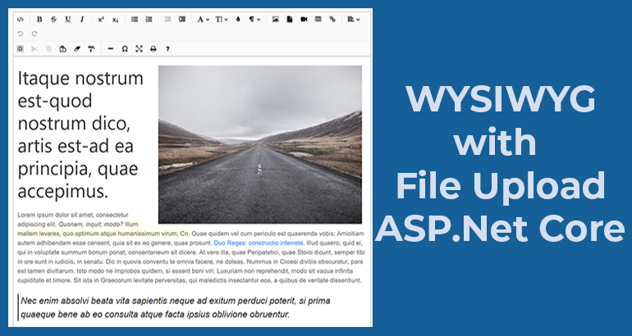Click the copy icon

click(48, 48)
